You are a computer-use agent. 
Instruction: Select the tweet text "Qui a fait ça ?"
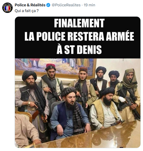coord(27,11)
